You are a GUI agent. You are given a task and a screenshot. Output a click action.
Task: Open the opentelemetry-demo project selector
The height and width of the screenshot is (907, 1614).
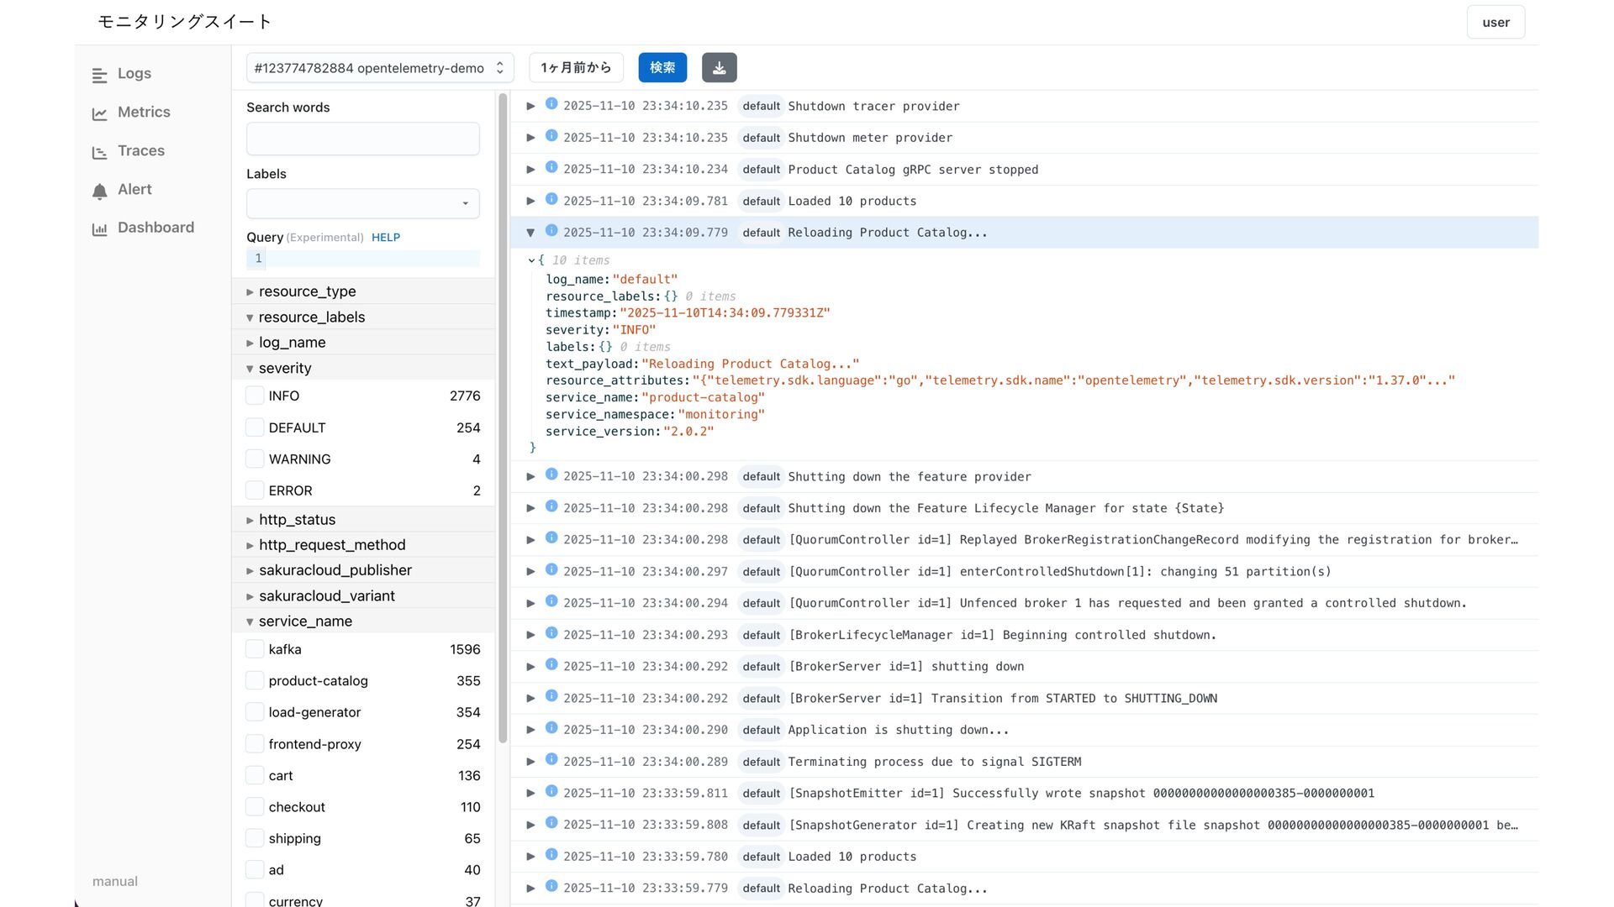tap(379, 68)
